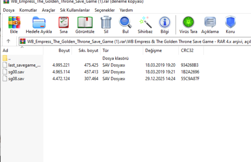The image size is (251, 162).
Task: Click the WinRAR icon in address bar
Action: (22, 41)
